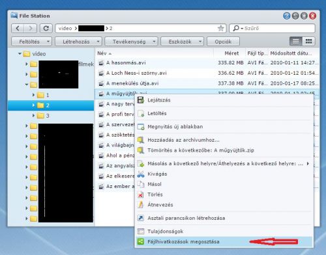
Task: Click the share links green icon
Action: click(x=141, y=241)
